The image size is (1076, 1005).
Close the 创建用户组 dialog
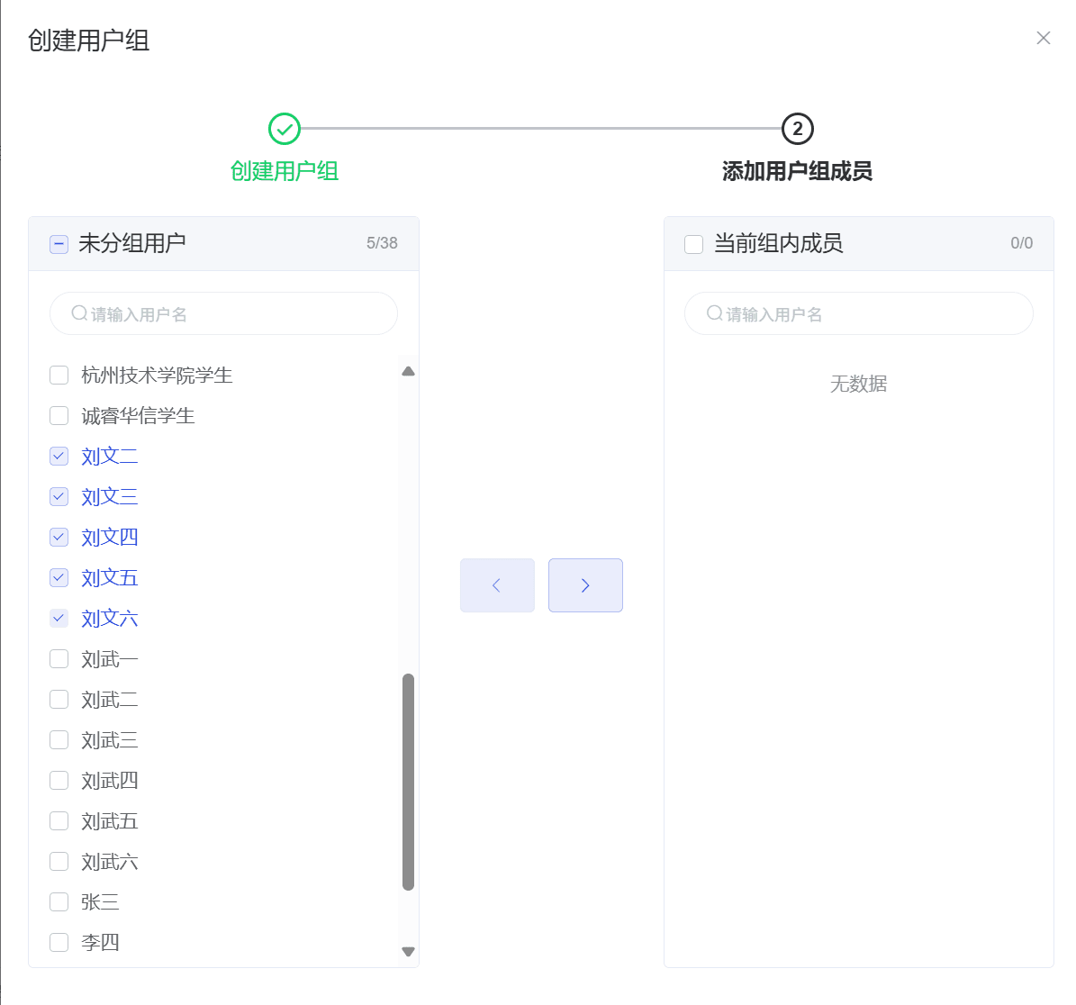click(1043, 38)
